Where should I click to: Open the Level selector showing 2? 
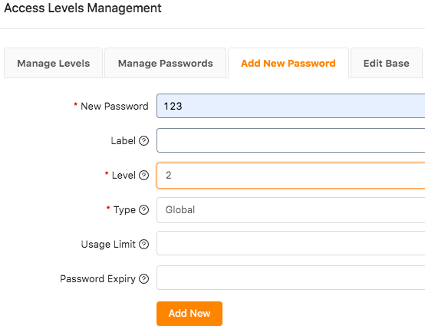click(291, 176)
